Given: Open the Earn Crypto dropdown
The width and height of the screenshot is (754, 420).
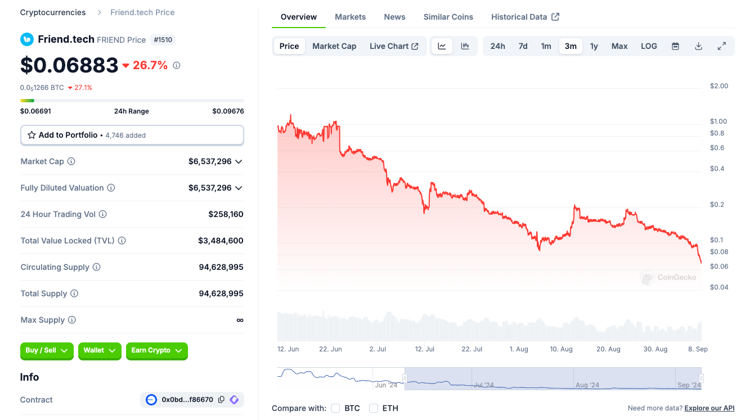Looking at the screenshot, I should [156, 350].
